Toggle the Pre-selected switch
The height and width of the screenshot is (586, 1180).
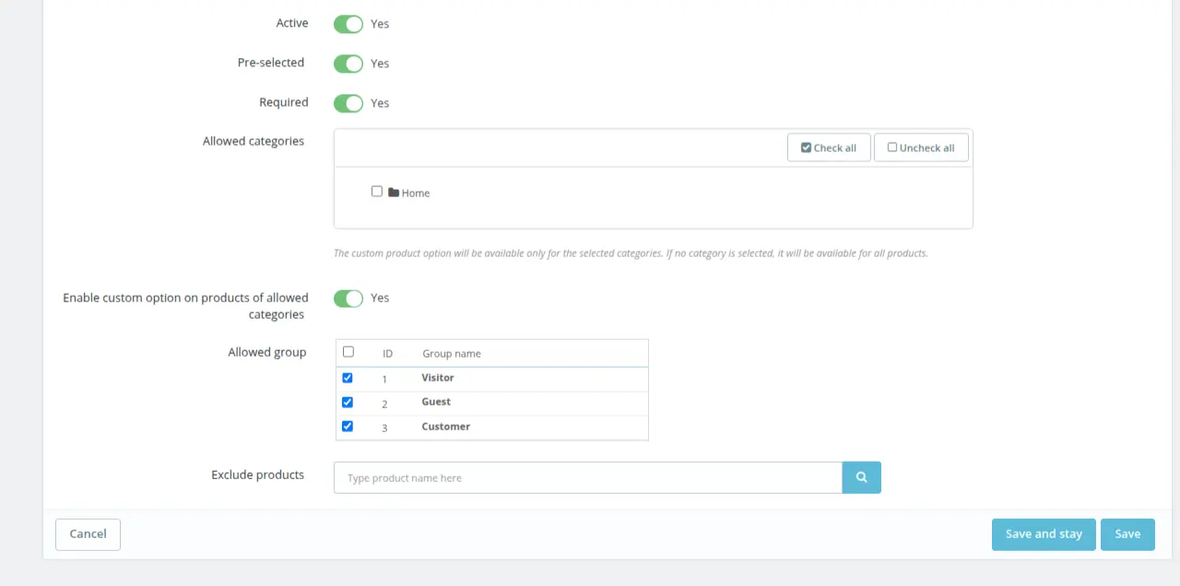pos(348,64)
